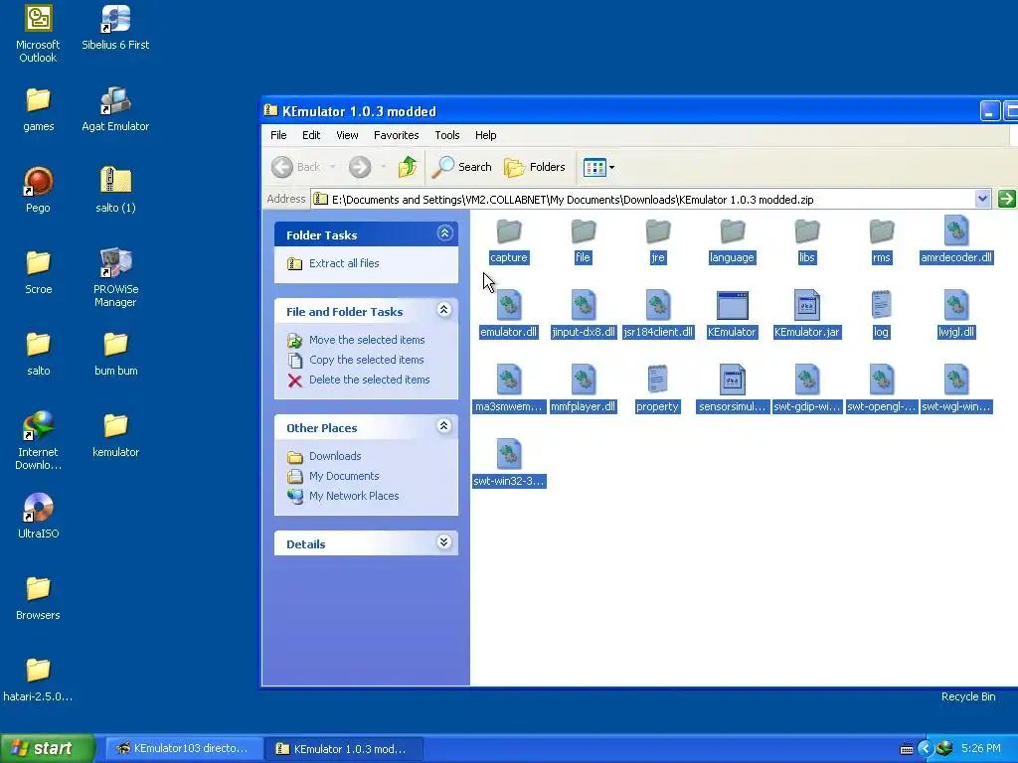This screenshot has height=763, width=1018.
Task: Switch to KEmulator103 directory taskbar item
Action: [x=182, y=748]
